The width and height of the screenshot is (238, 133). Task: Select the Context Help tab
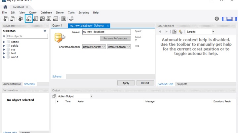pyautogui.click(x=165, y=84)
